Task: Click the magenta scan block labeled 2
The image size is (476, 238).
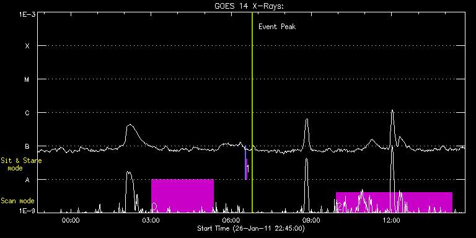Action: (394, 202)
